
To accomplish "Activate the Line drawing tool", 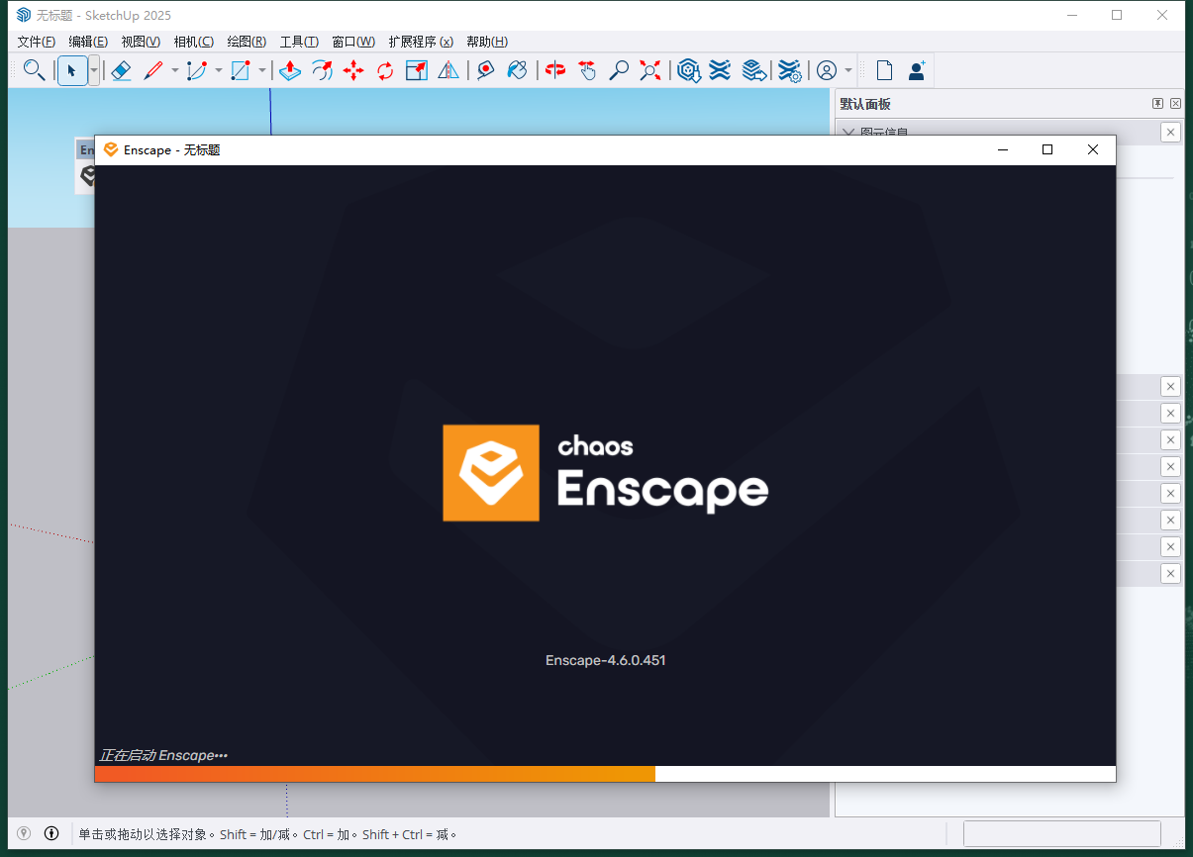I will tap(152, 70).
